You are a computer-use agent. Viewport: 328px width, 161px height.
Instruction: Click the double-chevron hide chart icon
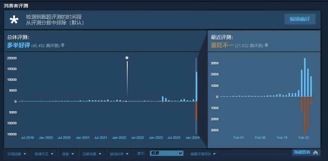coord(316,152)
